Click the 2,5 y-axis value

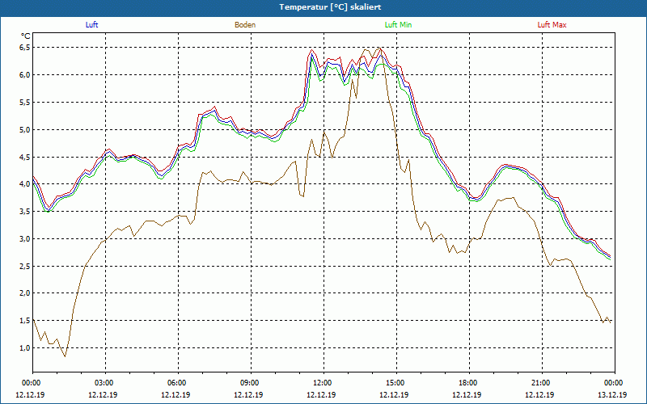25,266
